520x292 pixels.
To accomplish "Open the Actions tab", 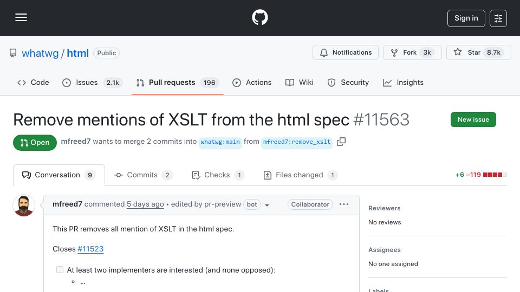I will (x=252, y=82).
